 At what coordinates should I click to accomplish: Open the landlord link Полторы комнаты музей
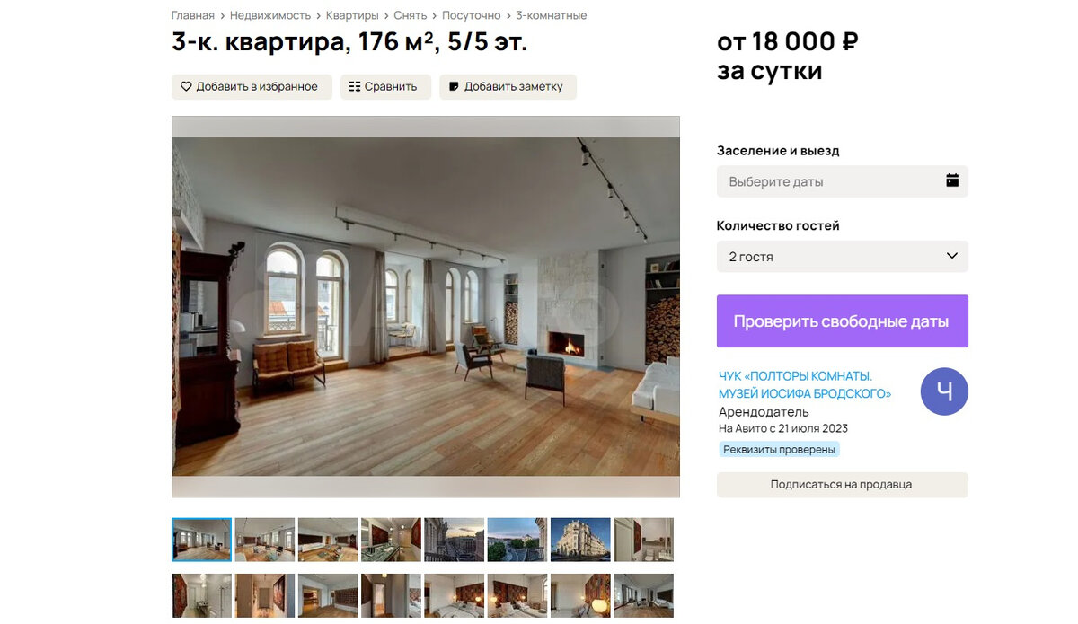click(x=805, y=385)
